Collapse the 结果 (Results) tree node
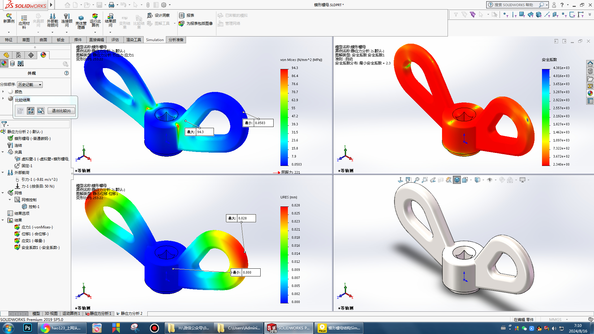 click(x=3, y=220)
